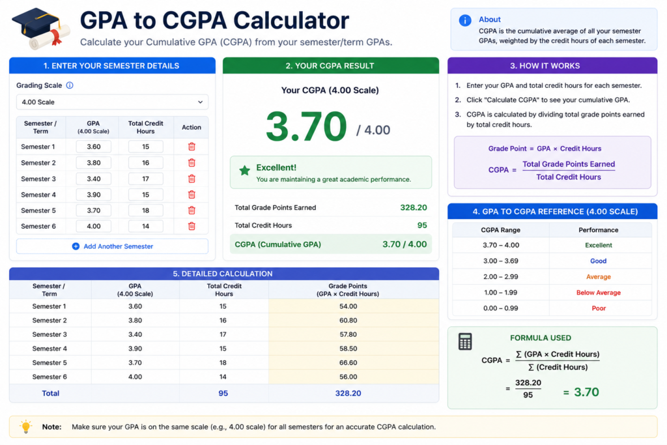
Task: Remove Semester 5 with the trash icon
Action: point(192,210)
